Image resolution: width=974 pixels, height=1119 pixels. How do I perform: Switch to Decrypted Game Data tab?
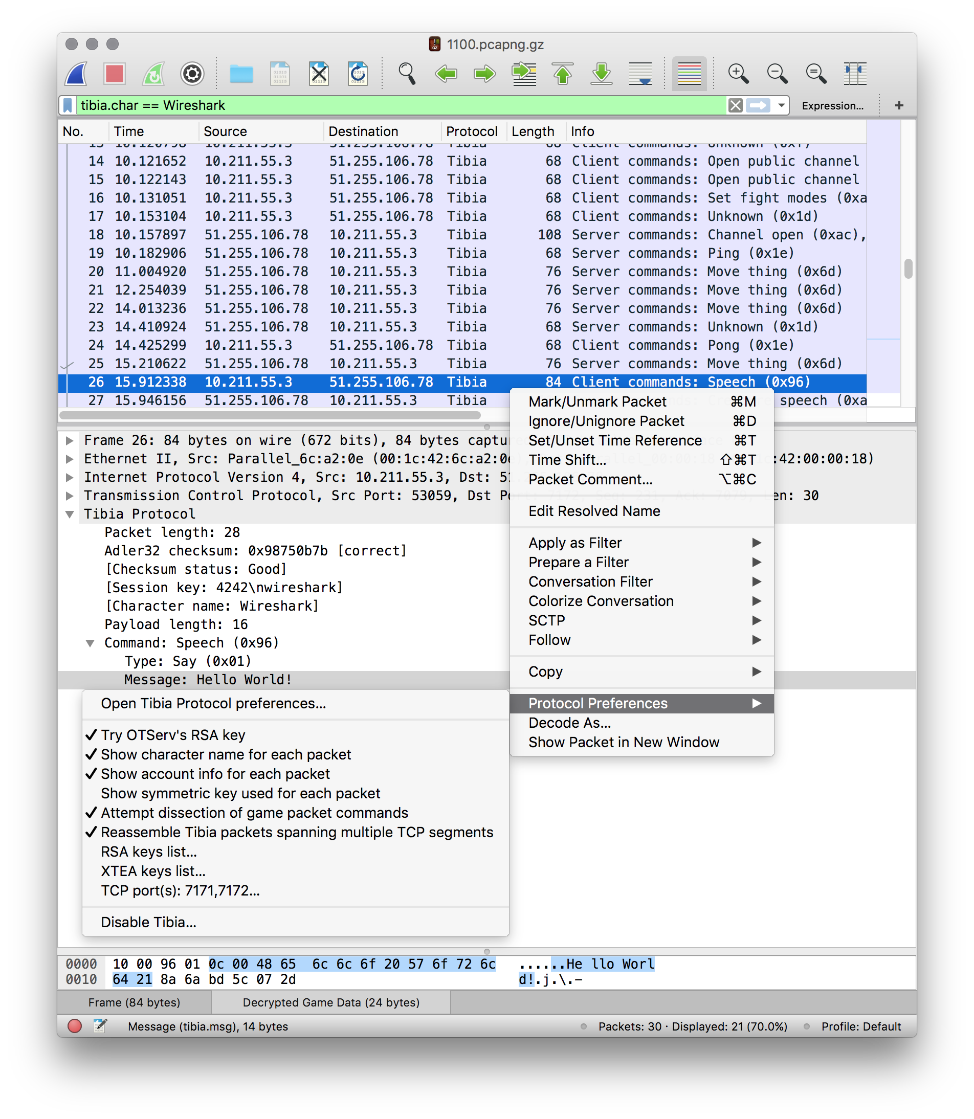pyautogui.click(x=331, y=1002)
